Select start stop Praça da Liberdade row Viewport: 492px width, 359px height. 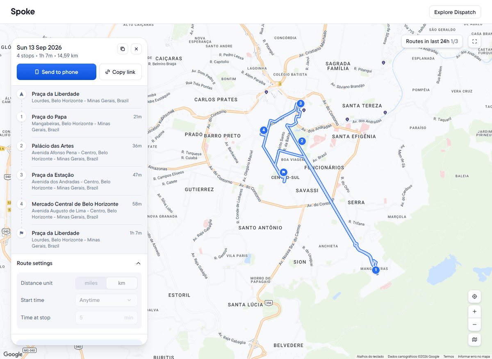(79, 97)
